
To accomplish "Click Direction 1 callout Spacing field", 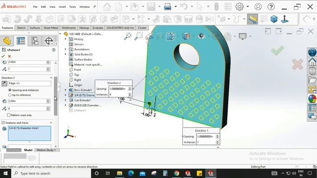I will pos(206,136).
